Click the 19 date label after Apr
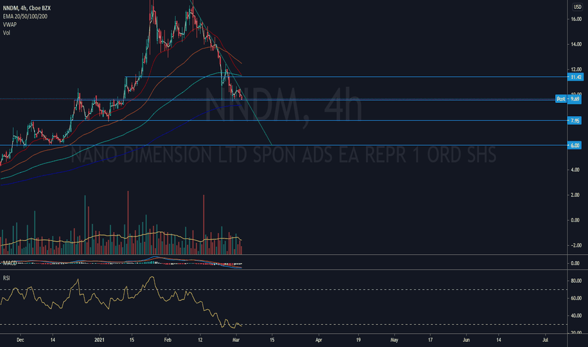Image resolution: width=588 pixels, height=347 pixels. click(358, 340)
